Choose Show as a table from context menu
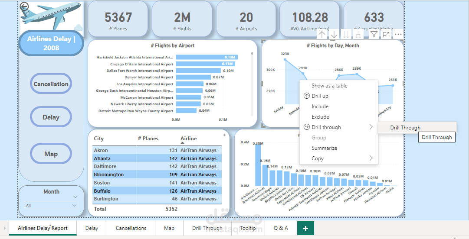 click(329, 86)
